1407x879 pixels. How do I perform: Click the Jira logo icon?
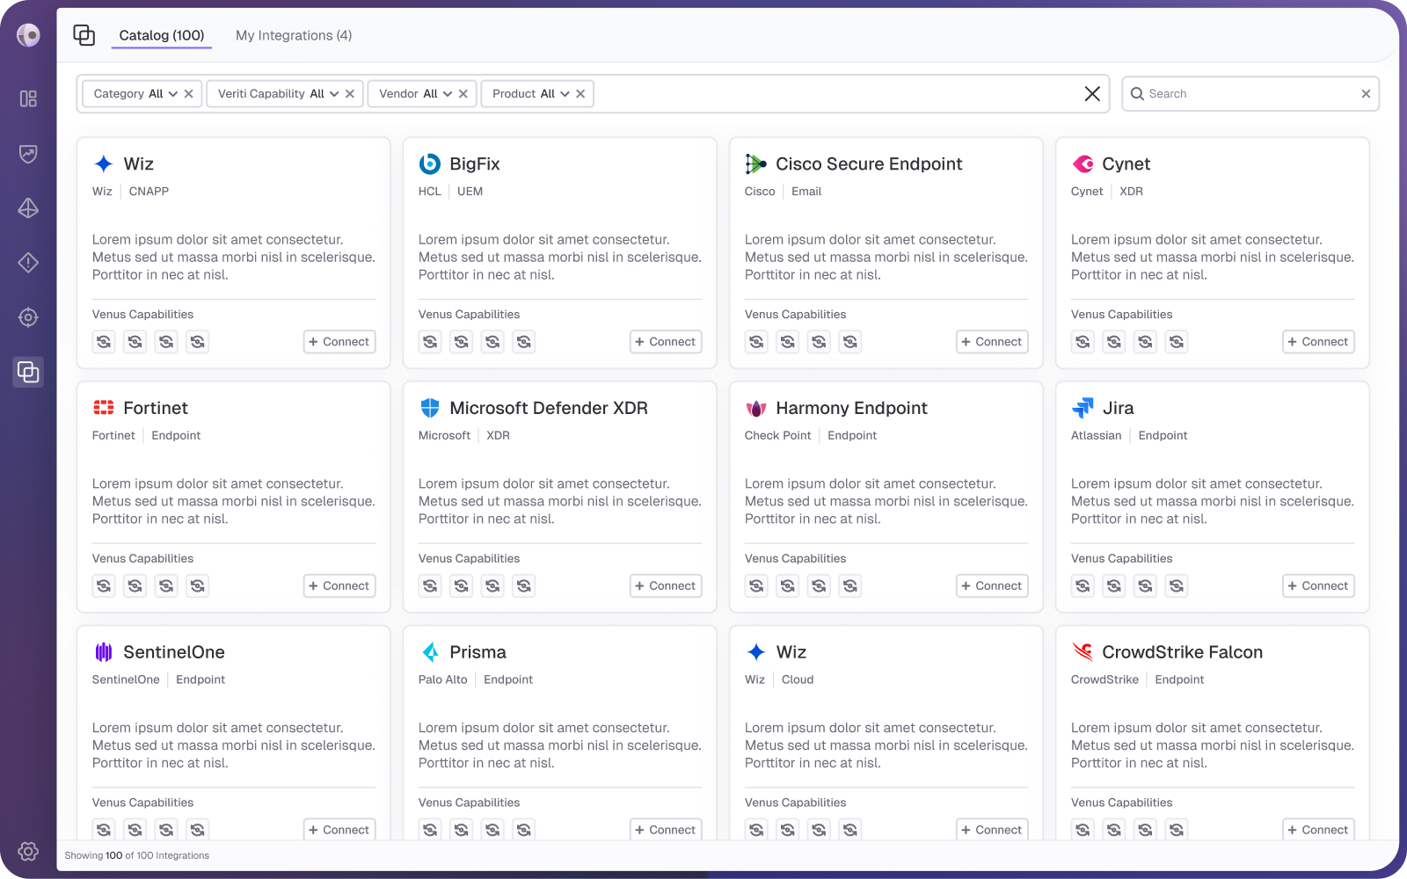point(1083,408)
